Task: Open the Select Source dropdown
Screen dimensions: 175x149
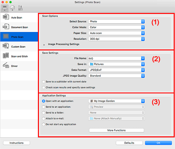Action: pyautogui.click(x=116, y=21)
